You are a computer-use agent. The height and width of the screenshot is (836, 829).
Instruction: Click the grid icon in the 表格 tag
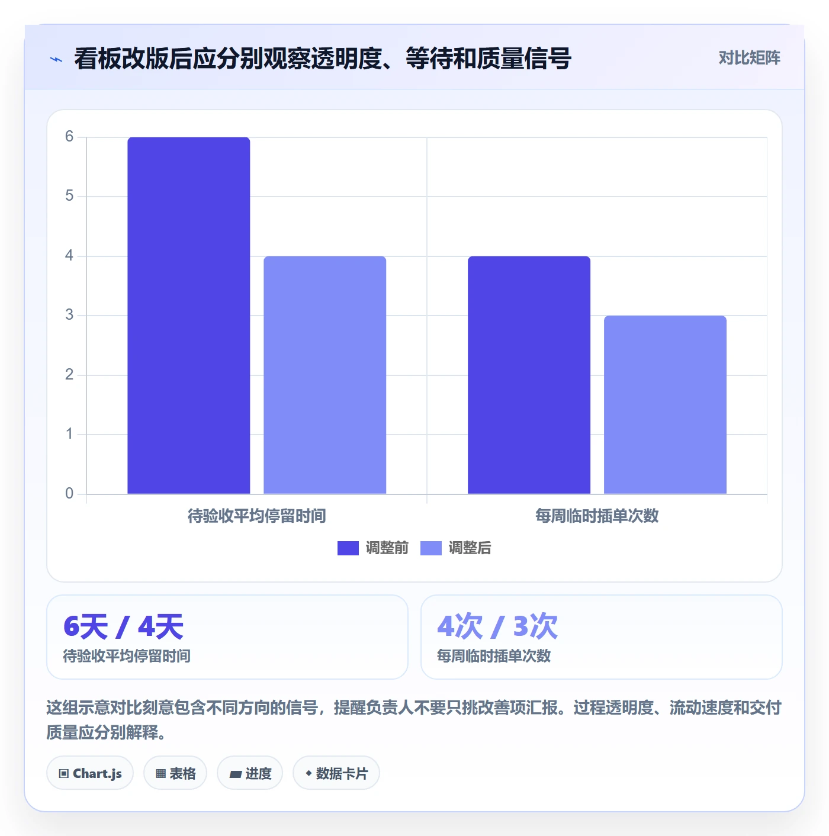[x=160, y=774]
